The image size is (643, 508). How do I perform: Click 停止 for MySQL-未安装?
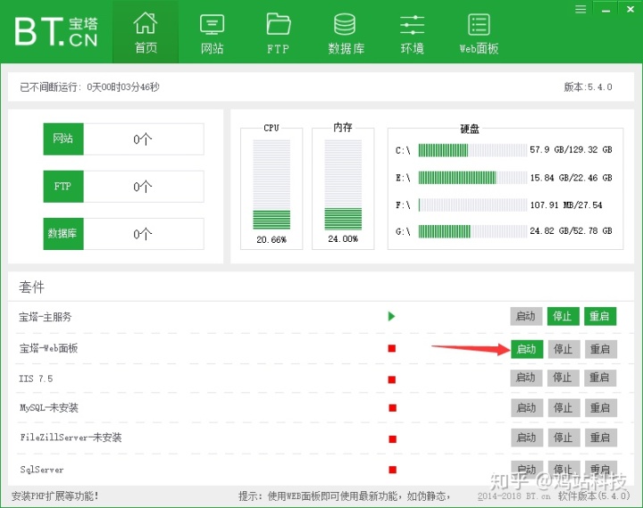click(x=564, y=408)
